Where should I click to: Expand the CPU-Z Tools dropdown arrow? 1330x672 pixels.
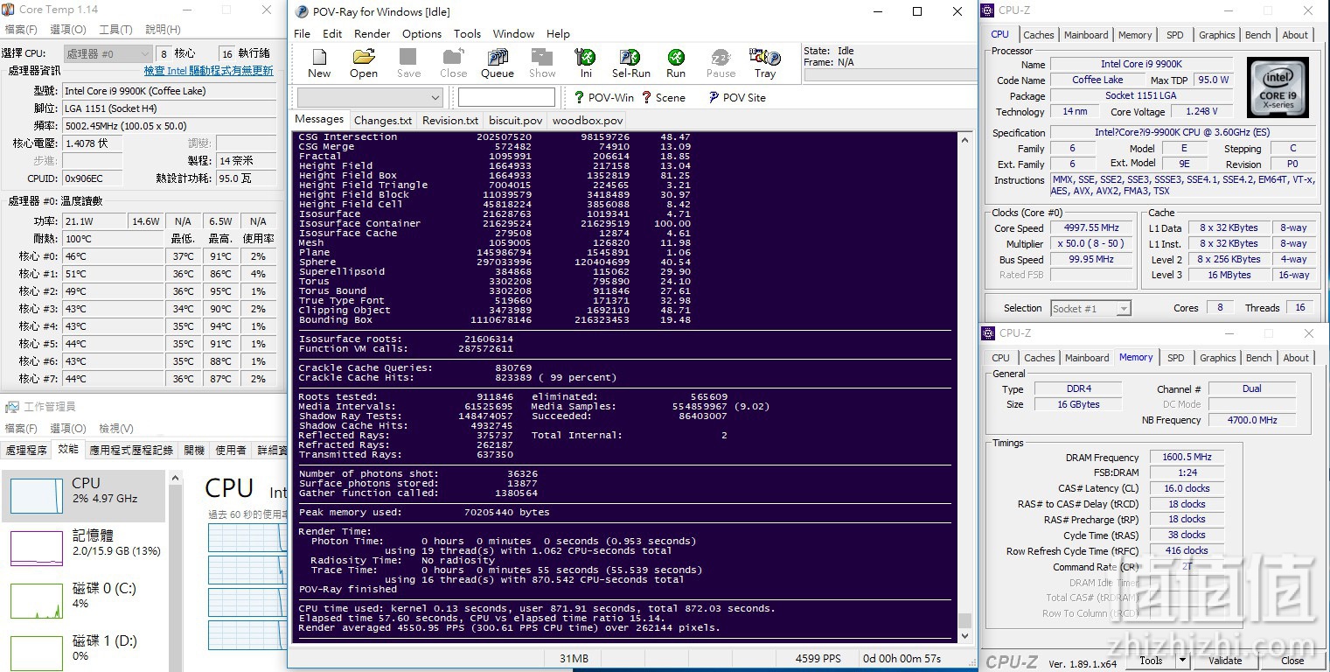1182,661
